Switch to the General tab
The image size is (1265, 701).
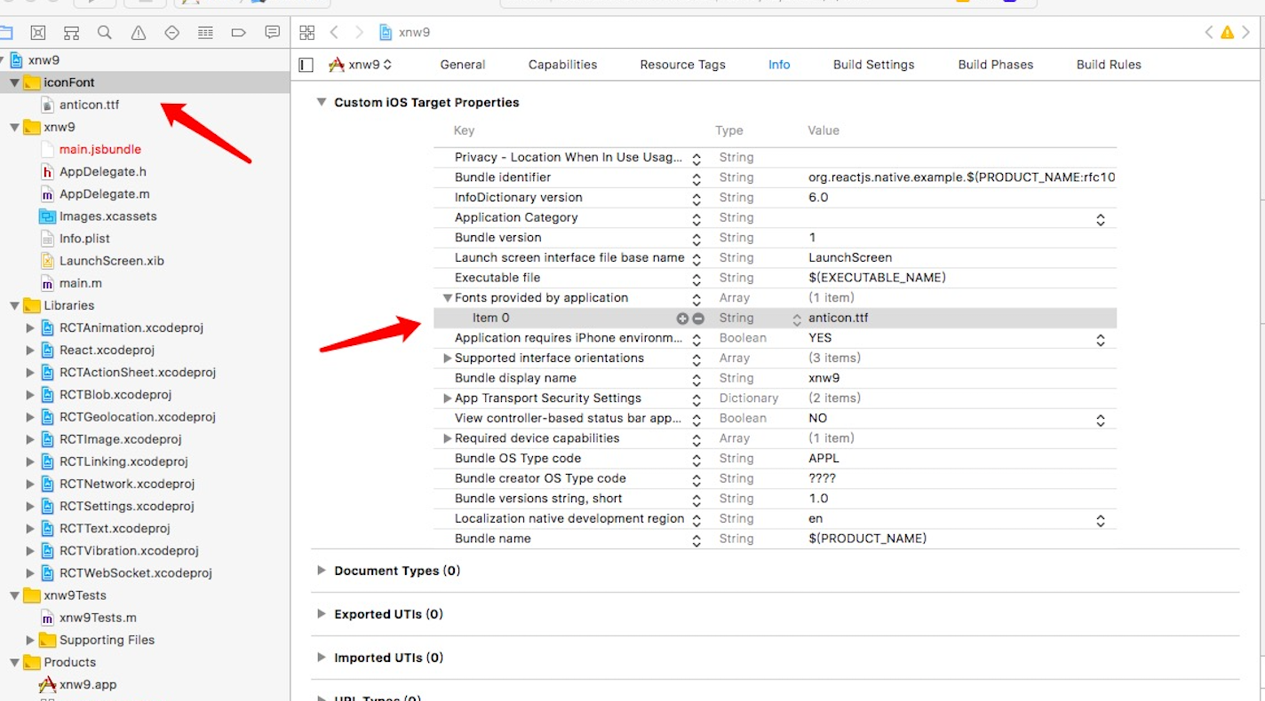pos(463,65)
